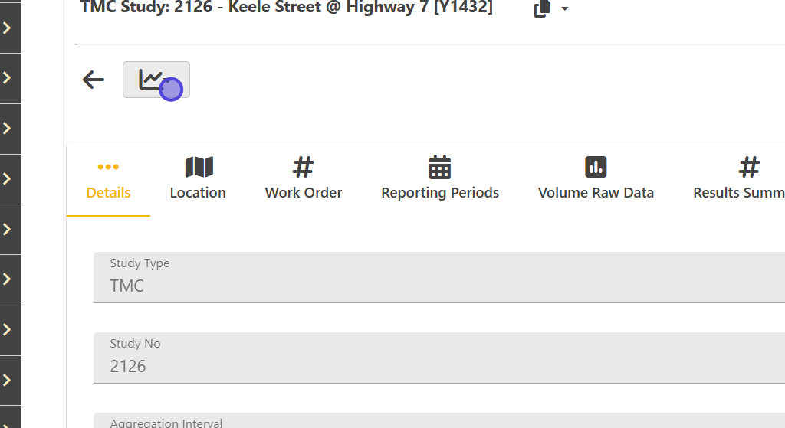Click the TMC Study title heading
This screenshot has height=428, width=785.
[286, 8]
